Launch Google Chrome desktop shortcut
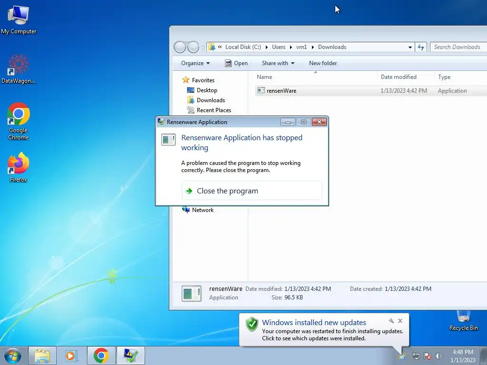 tap(19, 121)
